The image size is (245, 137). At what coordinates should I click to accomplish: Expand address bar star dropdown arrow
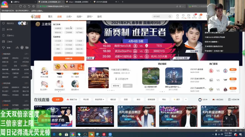click(x=183, y=6)
